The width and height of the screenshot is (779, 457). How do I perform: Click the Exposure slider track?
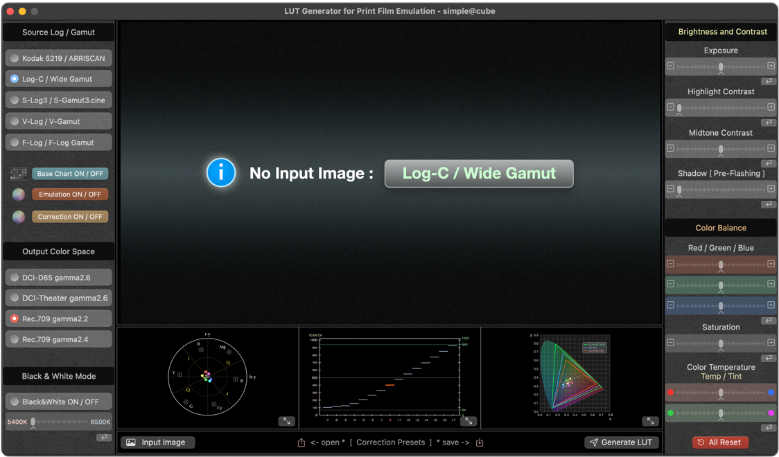720,66
